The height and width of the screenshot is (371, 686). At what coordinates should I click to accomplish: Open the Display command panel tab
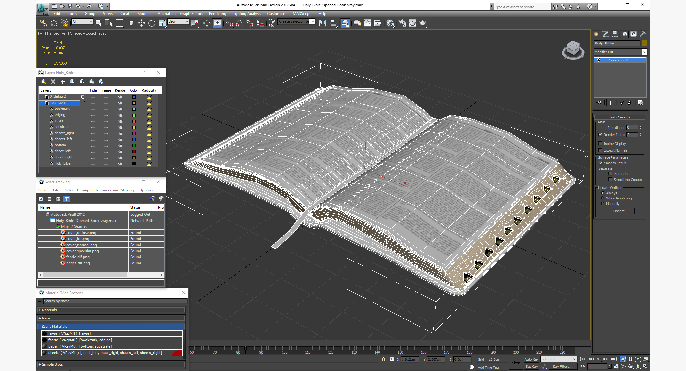click(x=634, y=34)
